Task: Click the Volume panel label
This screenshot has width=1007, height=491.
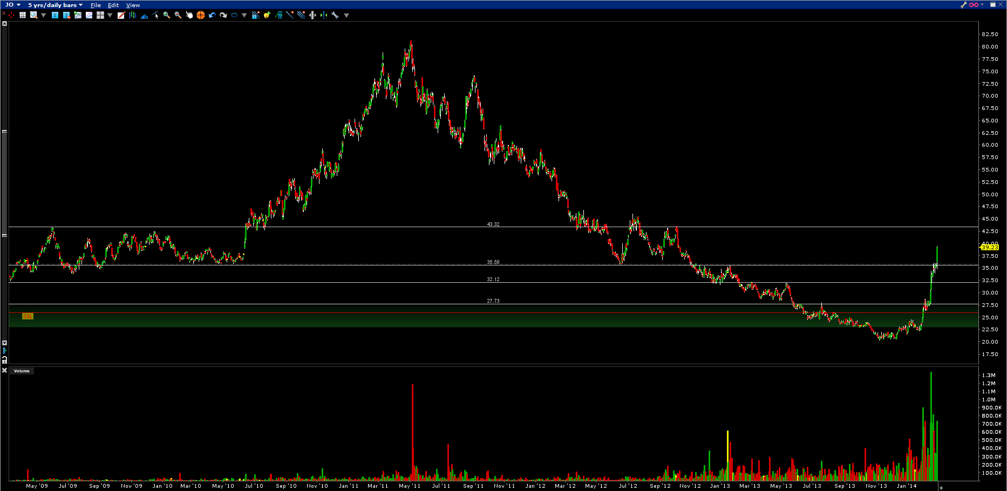Action: pyautogui.click(x=22, y=371)
